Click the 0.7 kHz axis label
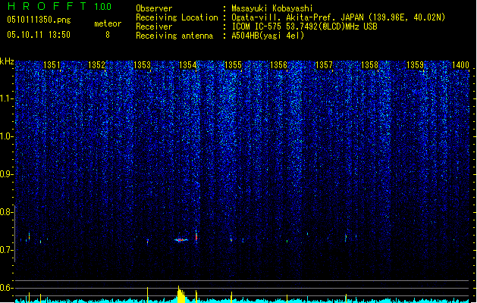 [6, 250]
